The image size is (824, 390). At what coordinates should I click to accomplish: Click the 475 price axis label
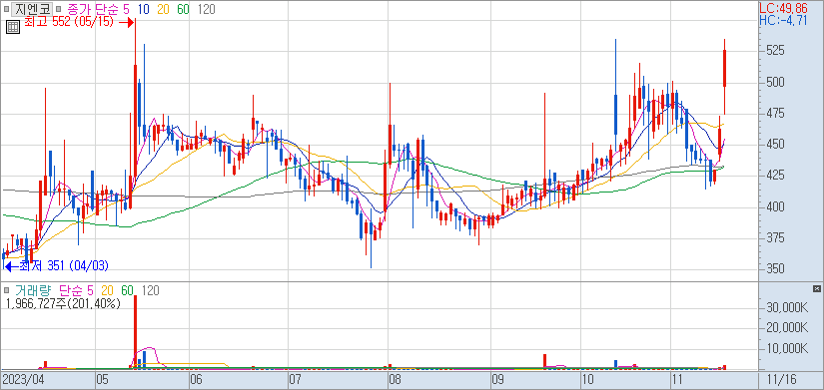776,114
